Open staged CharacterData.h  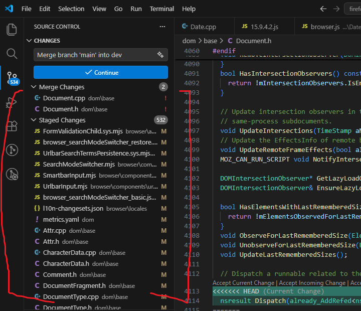100,264
